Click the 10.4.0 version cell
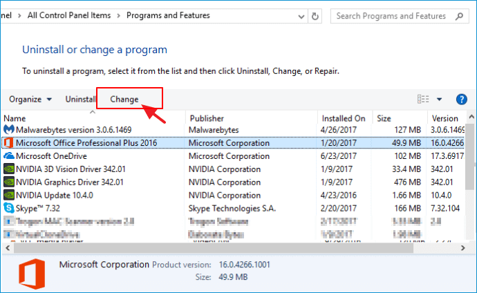 441,195
